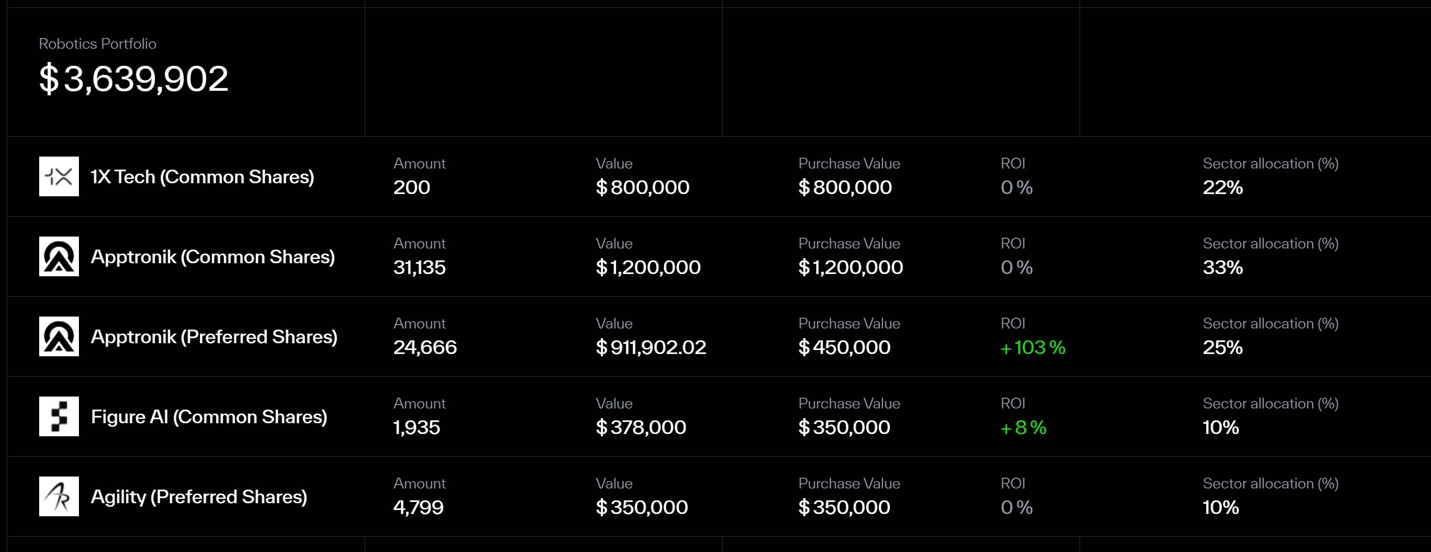Click the Robotics Portfolio heading
This screenshot has height=552, width=1431.
[x=98, y=44]
